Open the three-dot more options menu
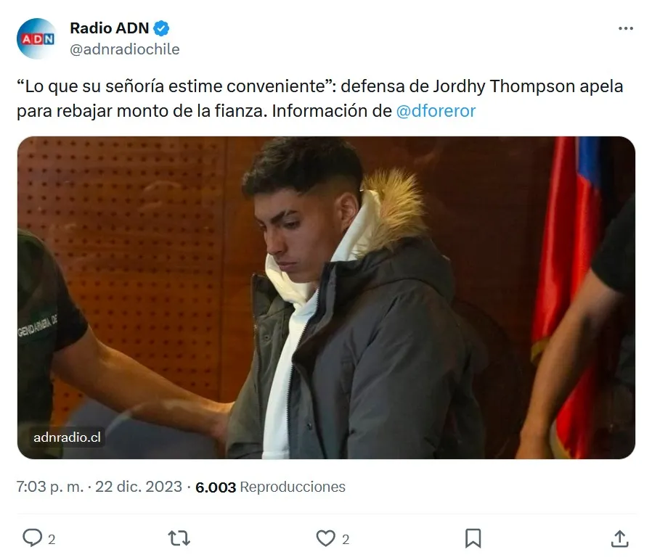Screen dimensions: 652x560 [x=625, y=28]
